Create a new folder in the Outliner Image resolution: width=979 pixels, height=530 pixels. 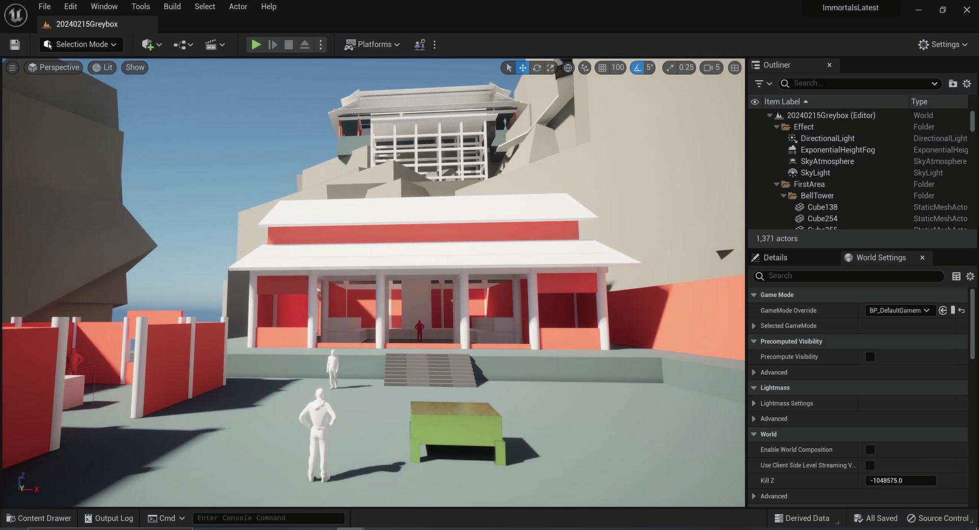[x=952, y=84]
